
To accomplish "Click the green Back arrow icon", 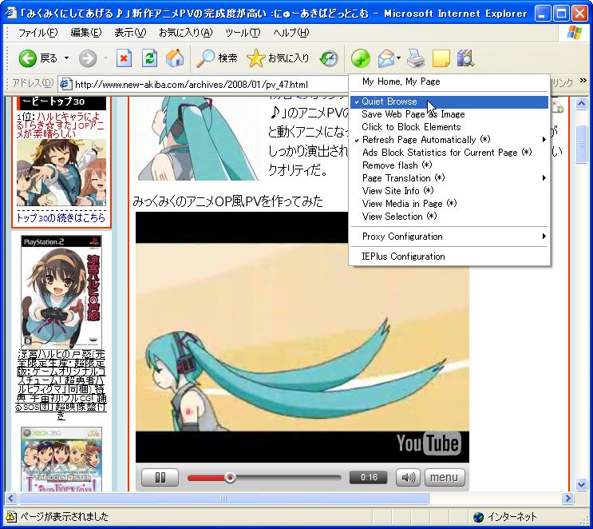I will (x=28, y=58).
